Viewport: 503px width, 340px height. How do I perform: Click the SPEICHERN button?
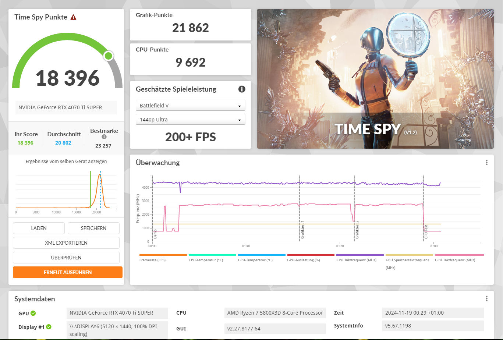[93, 228]
